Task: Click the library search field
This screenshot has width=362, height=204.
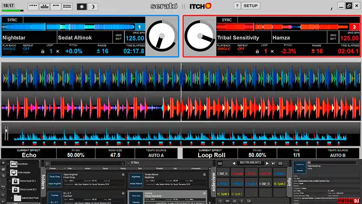Action: 87,164
